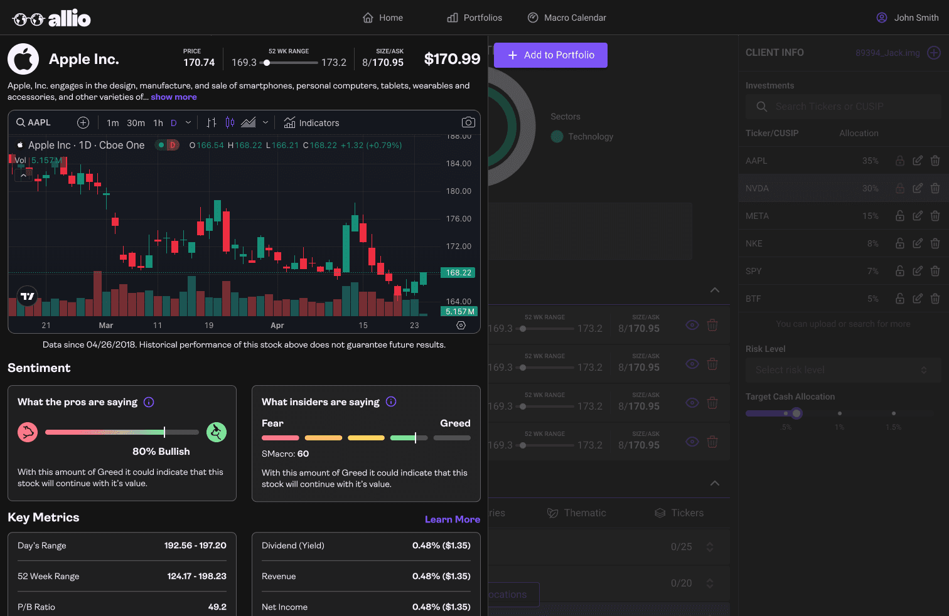This screenshot has height=616, width=949.
Task: Toggle the lock on the SPY allocation
Action: point(900,271)
